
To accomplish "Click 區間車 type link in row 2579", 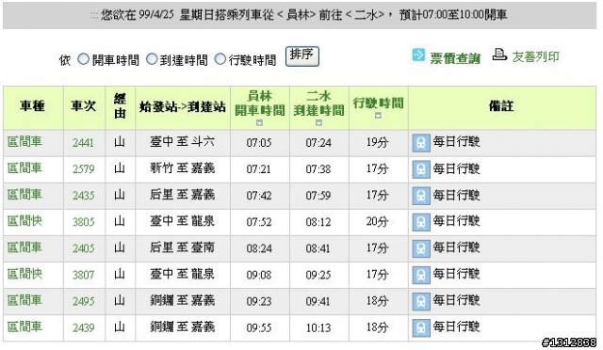I will 24,167.
